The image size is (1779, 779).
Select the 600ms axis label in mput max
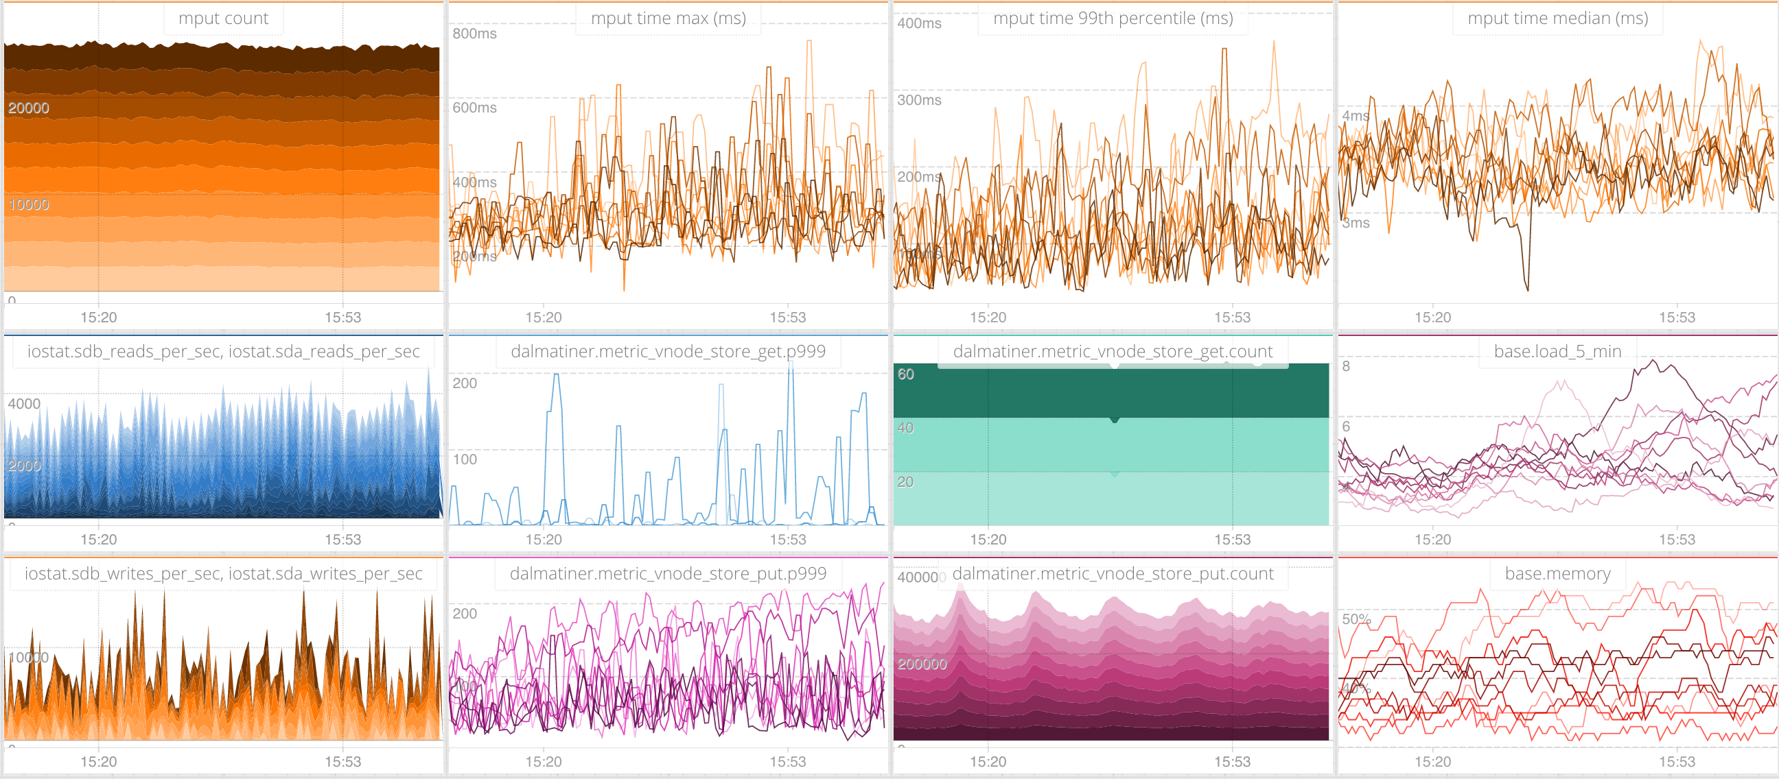[474, 108]
